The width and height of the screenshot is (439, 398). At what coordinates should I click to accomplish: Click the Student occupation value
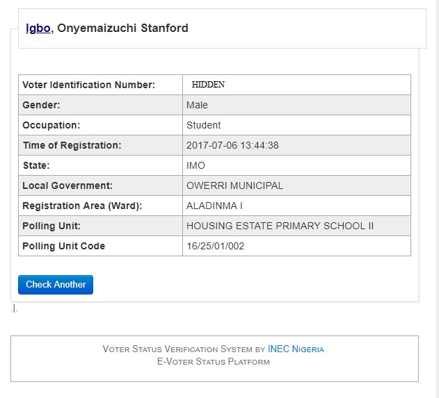[x=204, y=125]
